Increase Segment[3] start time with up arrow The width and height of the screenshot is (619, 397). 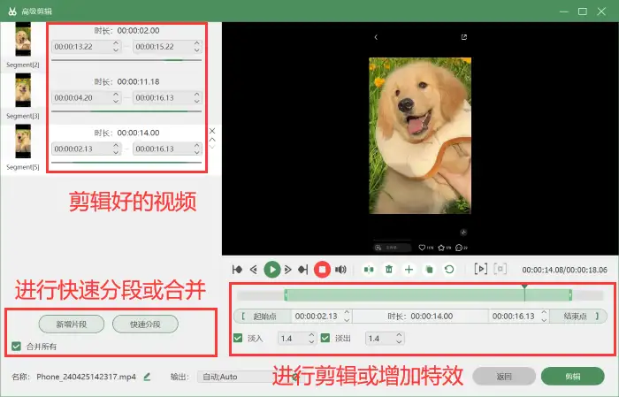click(x=116, y=94)
